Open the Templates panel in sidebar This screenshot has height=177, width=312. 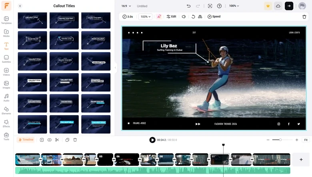point(6,20)
